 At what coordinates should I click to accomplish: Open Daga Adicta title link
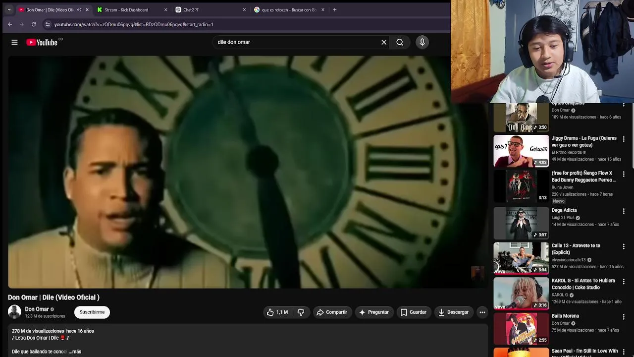(x=564, y=210)
